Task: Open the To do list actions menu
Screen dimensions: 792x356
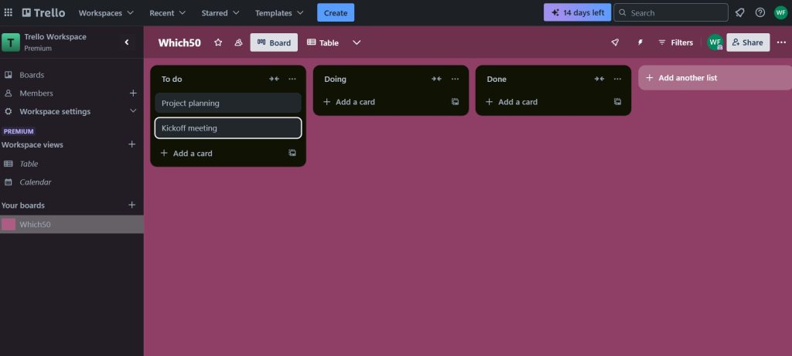Action: click(x=292, y=80)
